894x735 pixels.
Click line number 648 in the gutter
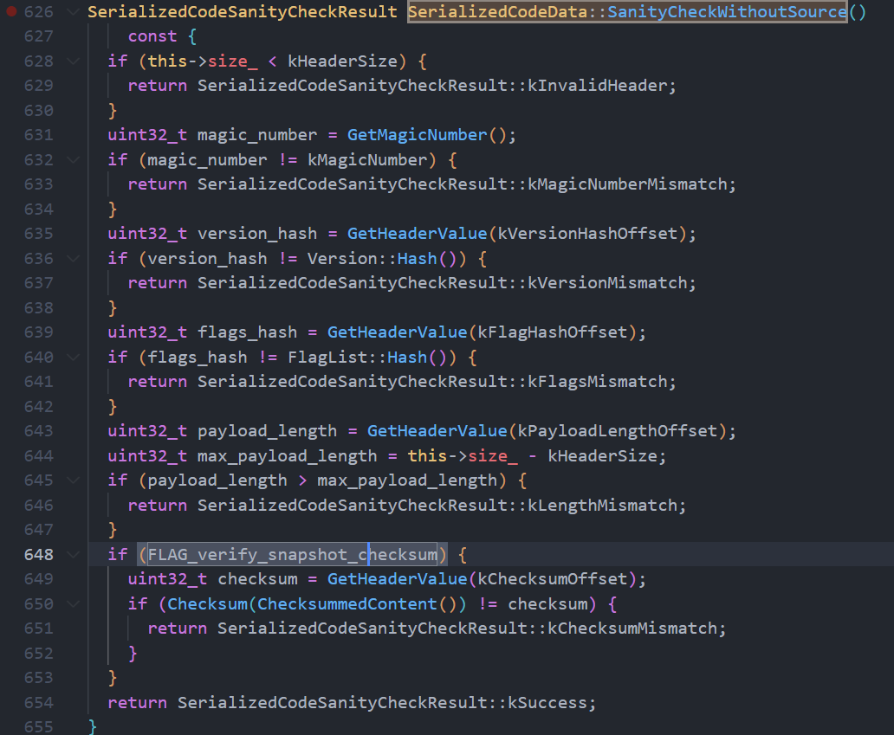[39, 554]
